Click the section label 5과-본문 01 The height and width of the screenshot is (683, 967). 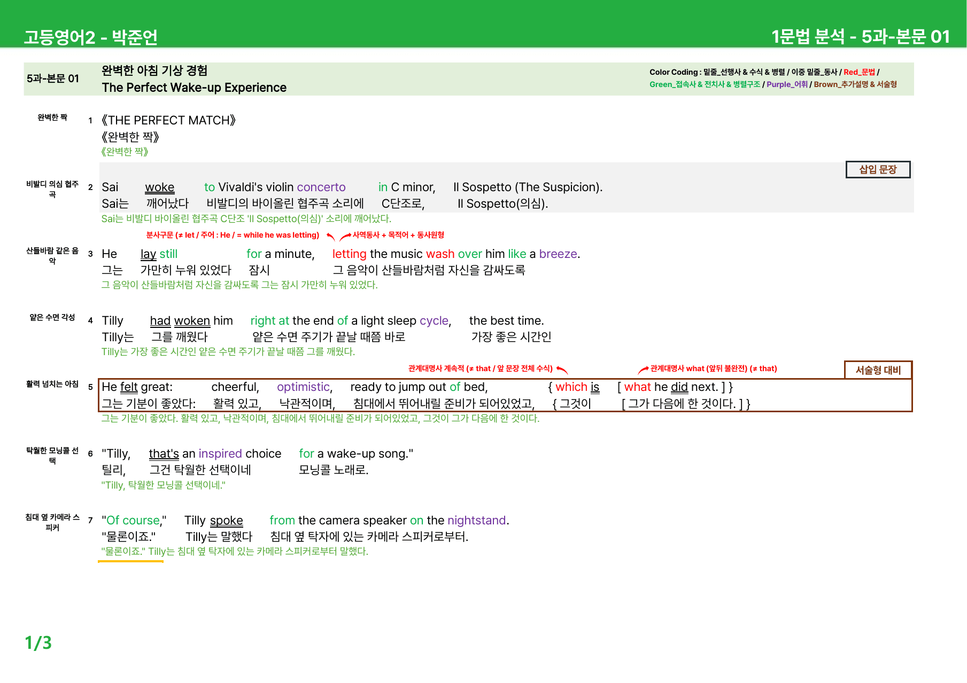53,78
